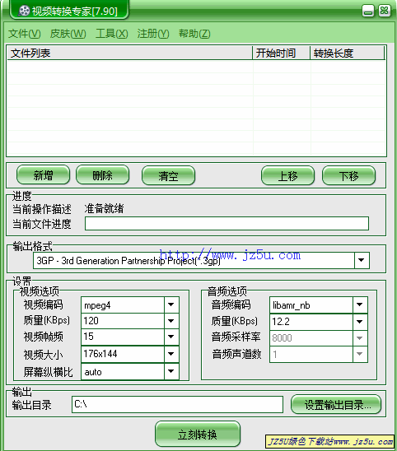Open the 音频编码 libamr_nb dropdown
The image size is (397, 451).
tap(360, 305)
